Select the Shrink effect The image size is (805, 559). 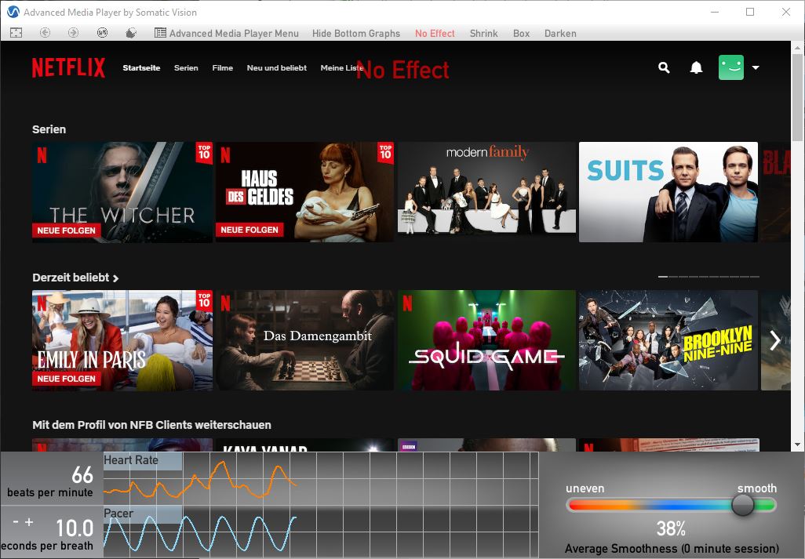[x=483, y=34]
